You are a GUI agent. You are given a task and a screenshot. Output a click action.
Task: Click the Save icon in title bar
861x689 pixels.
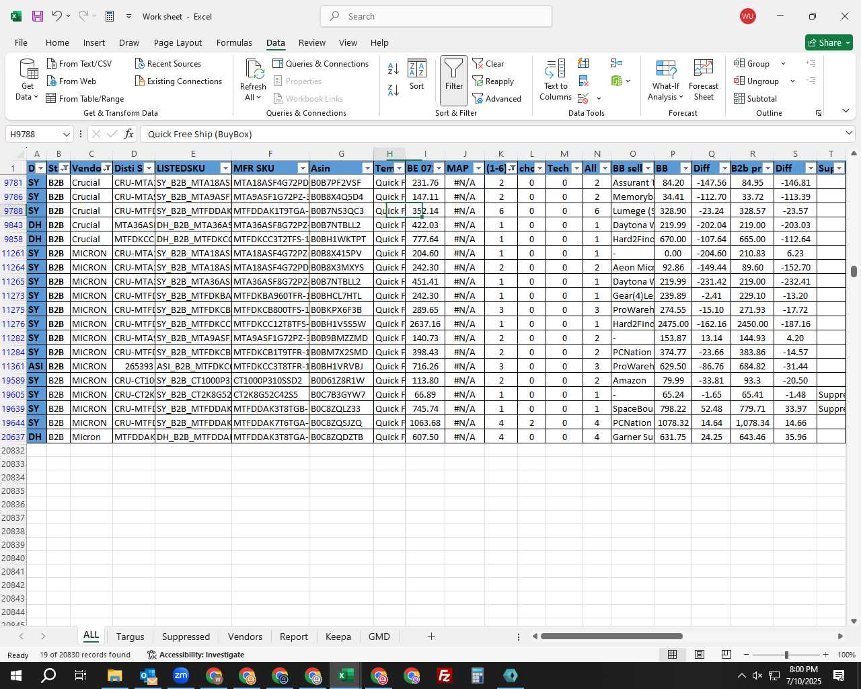pyautogui.click(x=38, y=16)
